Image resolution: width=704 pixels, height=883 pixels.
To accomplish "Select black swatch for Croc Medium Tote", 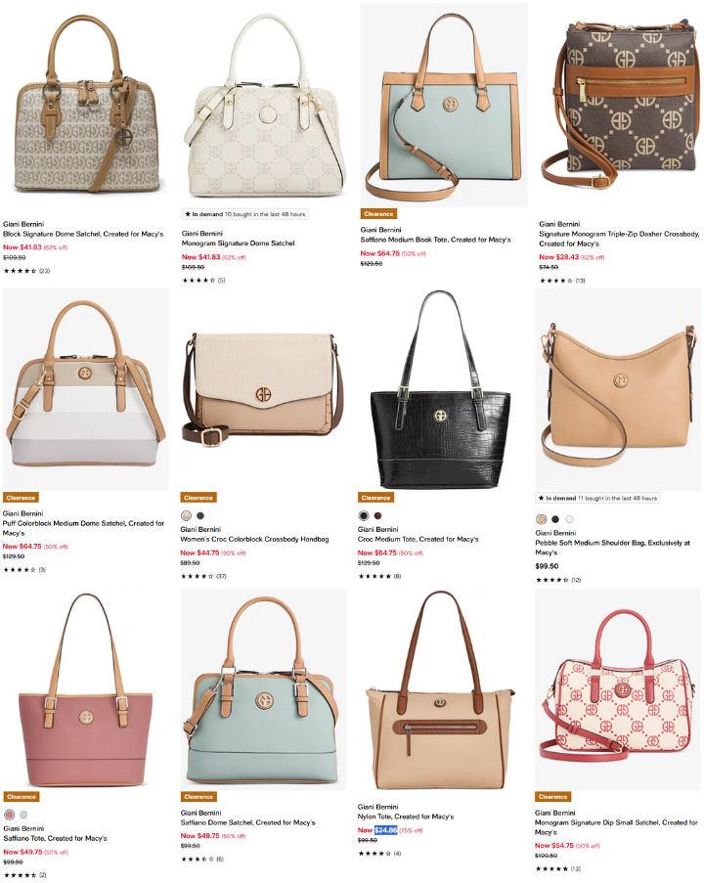I will (364, 515).
